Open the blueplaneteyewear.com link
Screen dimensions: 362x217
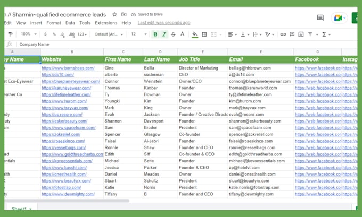[71, 81]
